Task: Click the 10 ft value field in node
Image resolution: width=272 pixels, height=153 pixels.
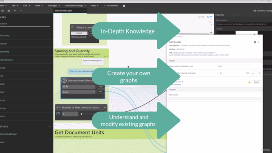Action: 78,87
